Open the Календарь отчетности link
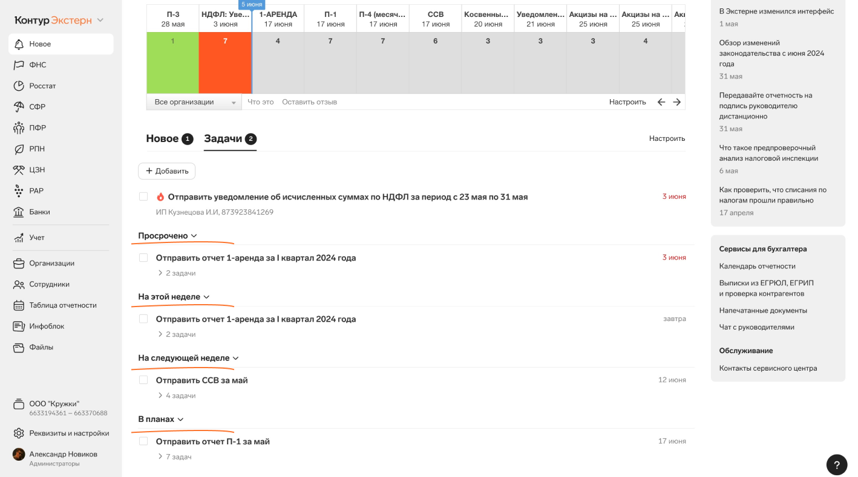Screen dimensions: 858x477 tap(757, 266)
